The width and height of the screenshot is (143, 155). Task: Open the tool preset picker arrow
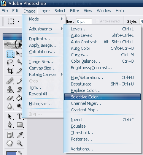coord(19,21)
